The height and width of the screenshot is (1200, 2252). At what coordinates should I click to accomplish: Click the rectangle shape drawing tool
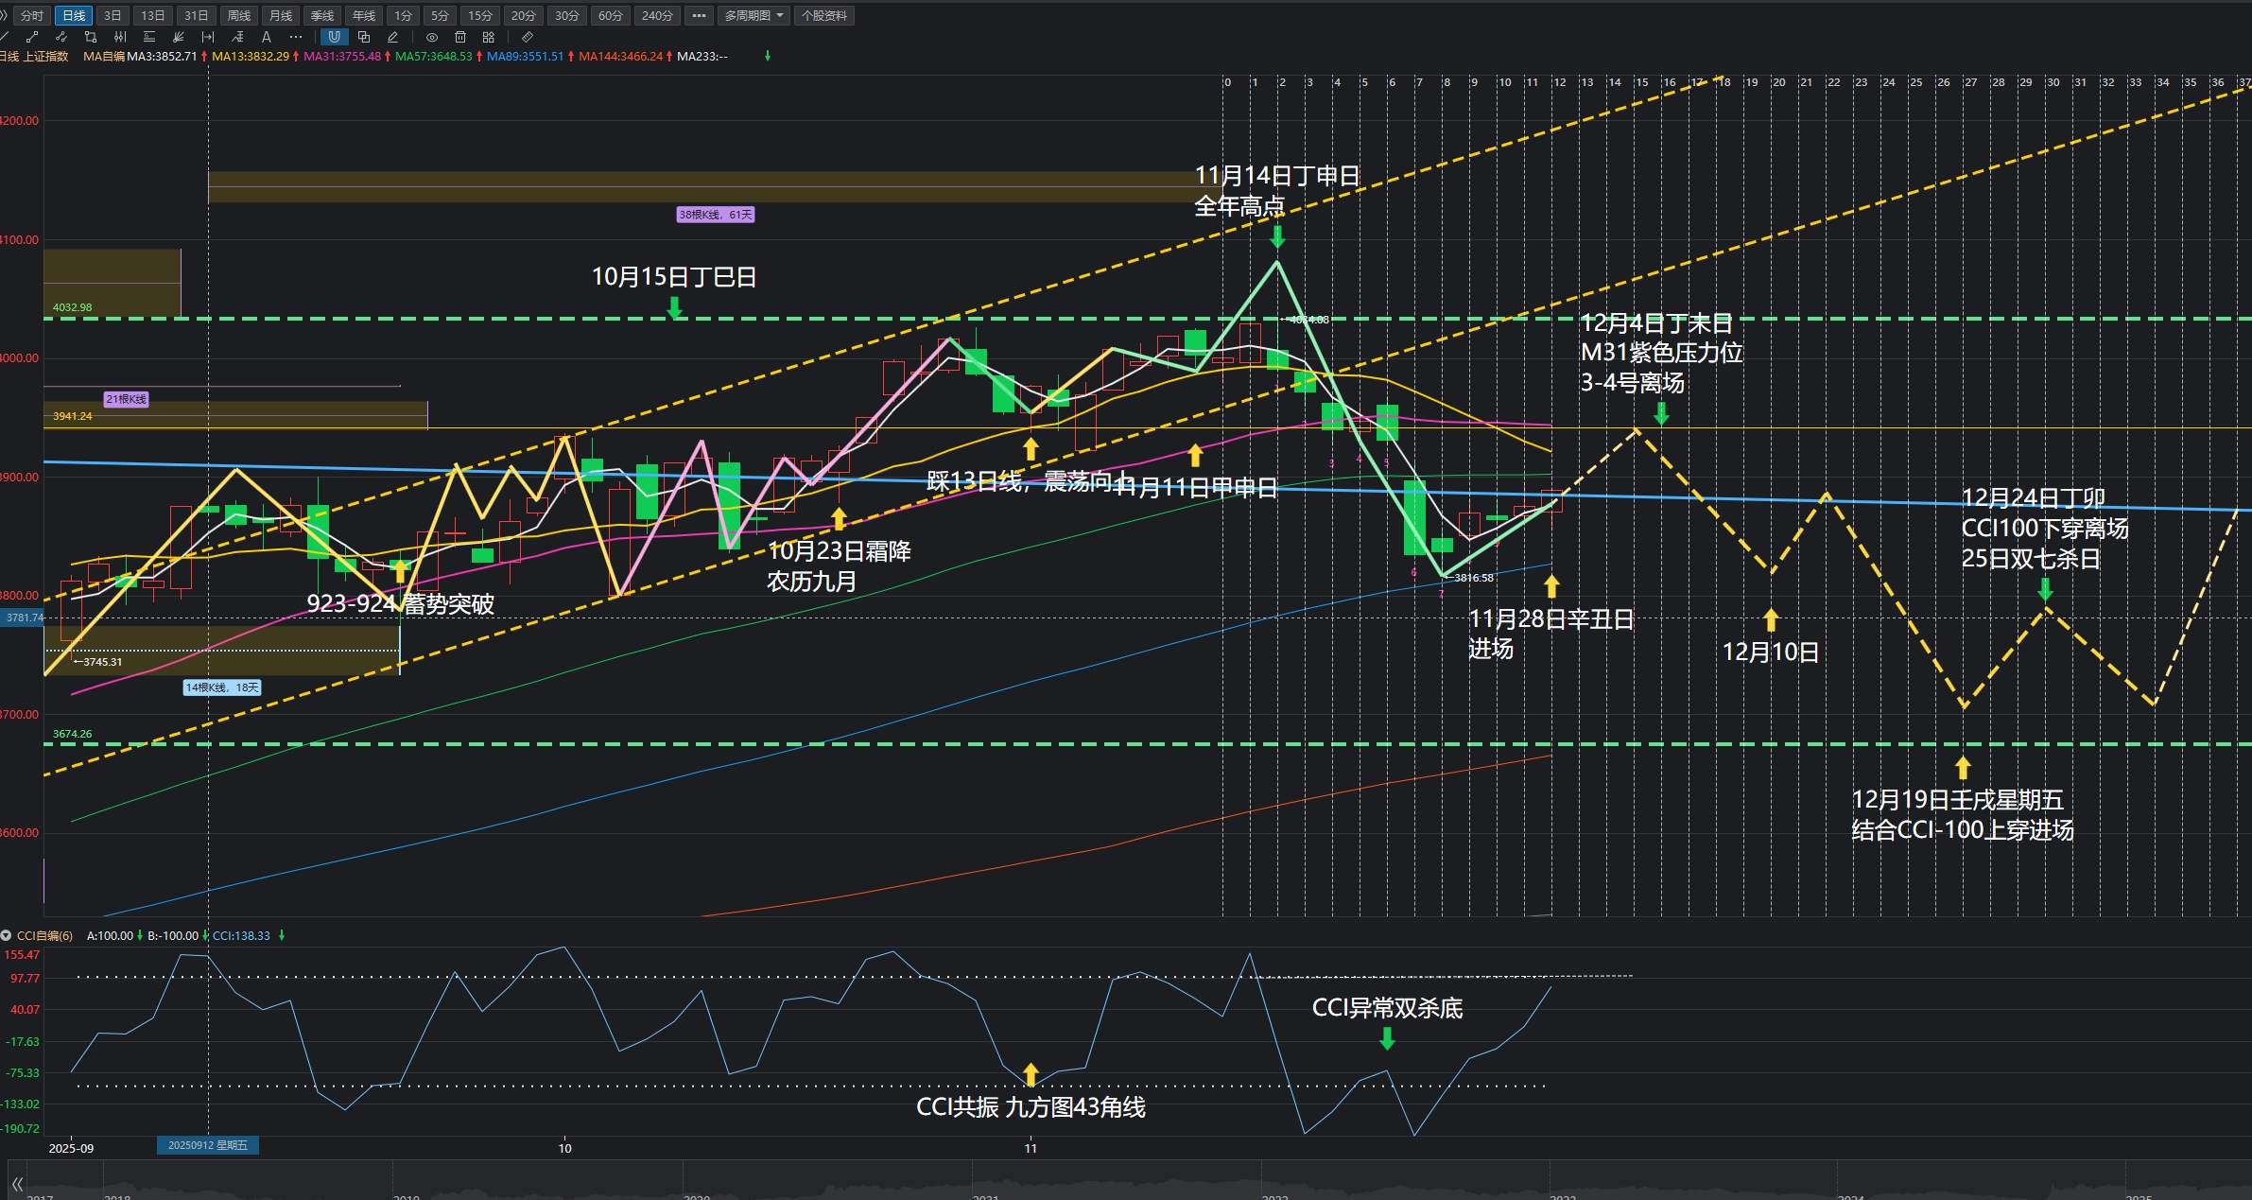pos(91,37)
